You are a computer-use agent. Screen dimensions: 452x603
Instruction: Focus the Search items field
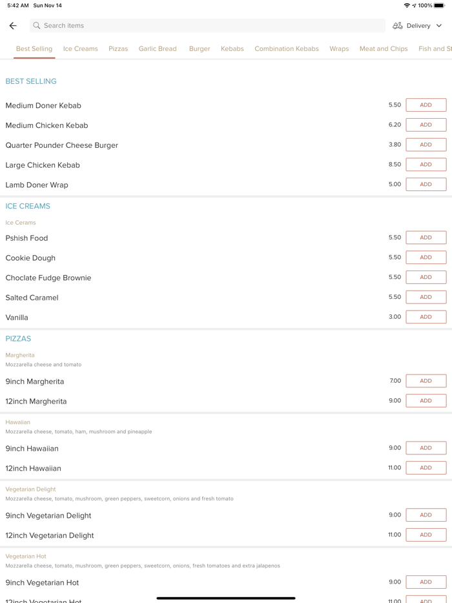207,26
